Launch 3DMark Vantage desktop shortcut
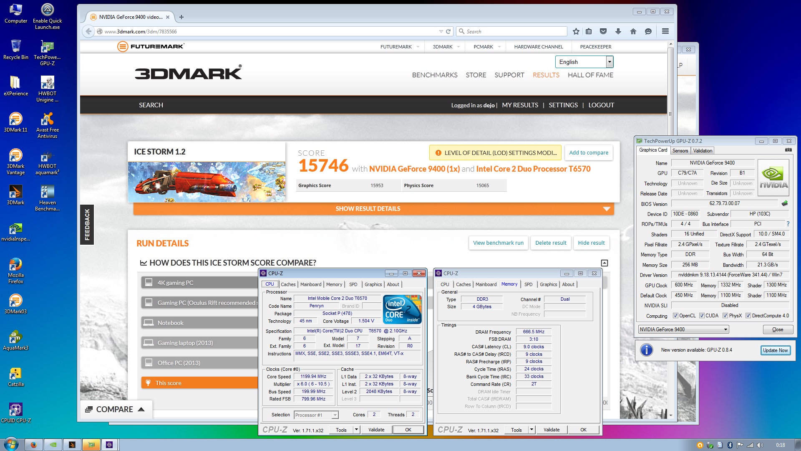801x451 pixels. [16, 162]
